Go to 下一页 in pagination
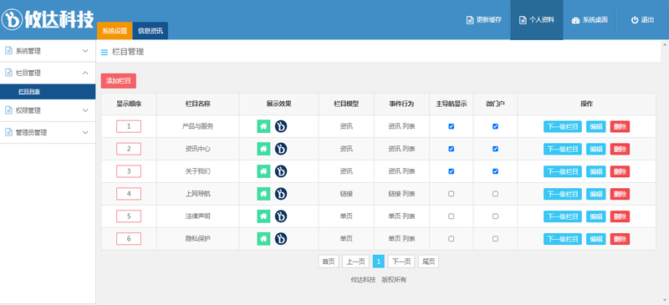 (401, 262)
